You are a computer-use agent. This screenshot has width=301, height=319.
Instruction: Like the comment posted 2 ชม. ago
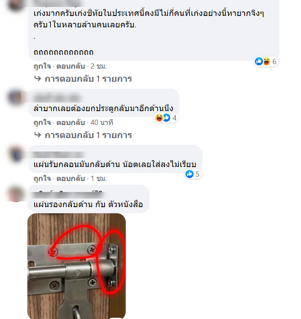pyautogui.click(x=42, y=66)
